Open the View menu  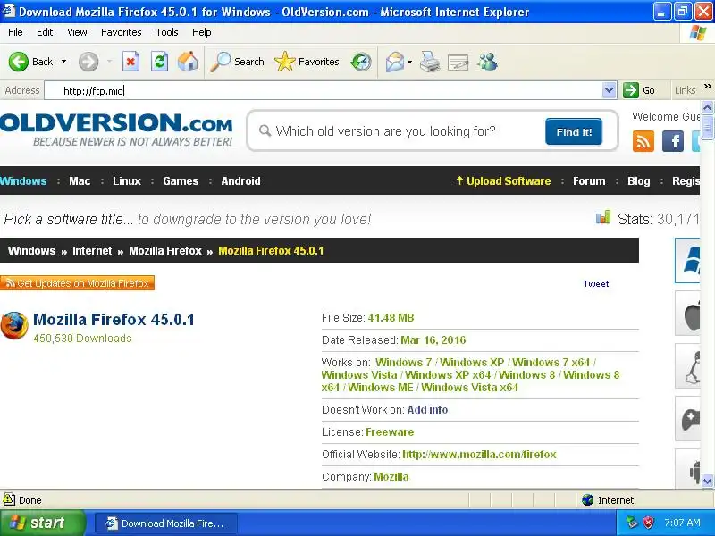(x=77, y=32)
